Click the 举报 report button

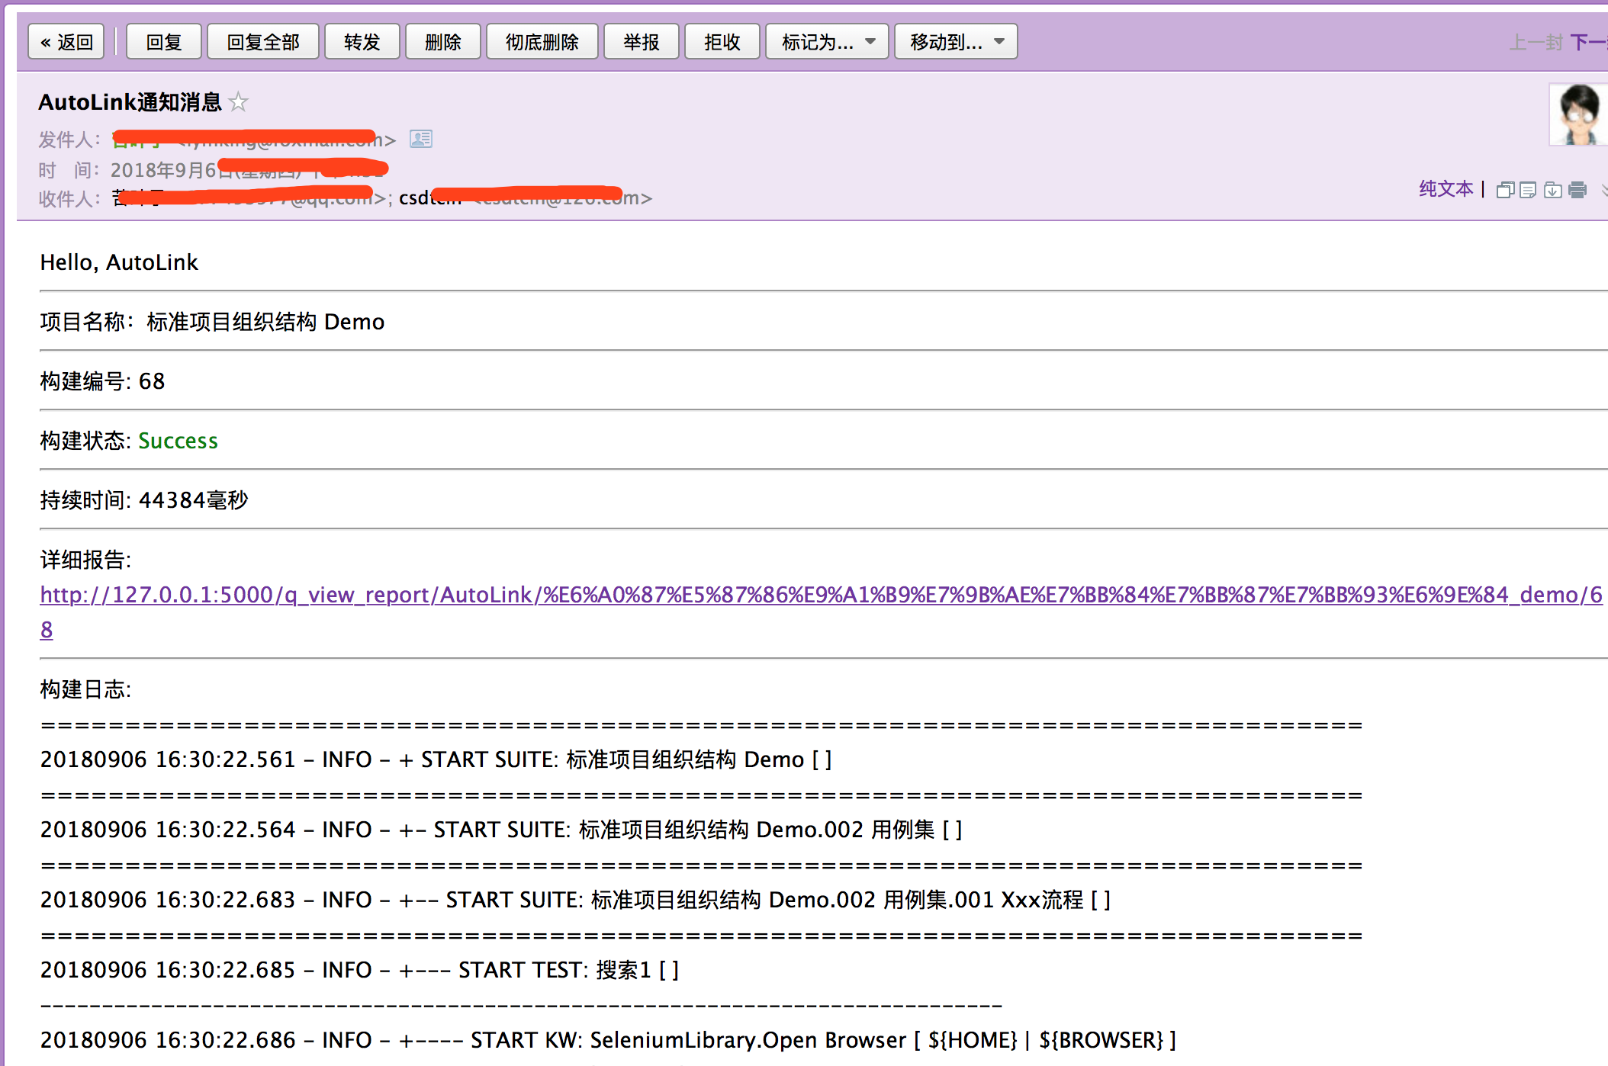point(642,42)
